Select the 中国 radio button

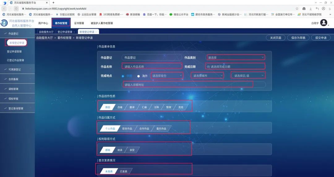click(x=123, y=76)
